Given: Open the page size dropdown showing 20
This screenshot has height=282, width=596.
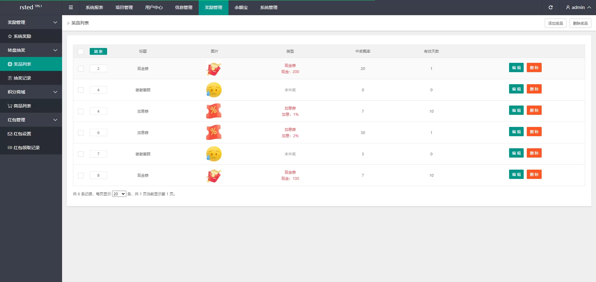Looking at the screenshot, I should click(119, 194).
